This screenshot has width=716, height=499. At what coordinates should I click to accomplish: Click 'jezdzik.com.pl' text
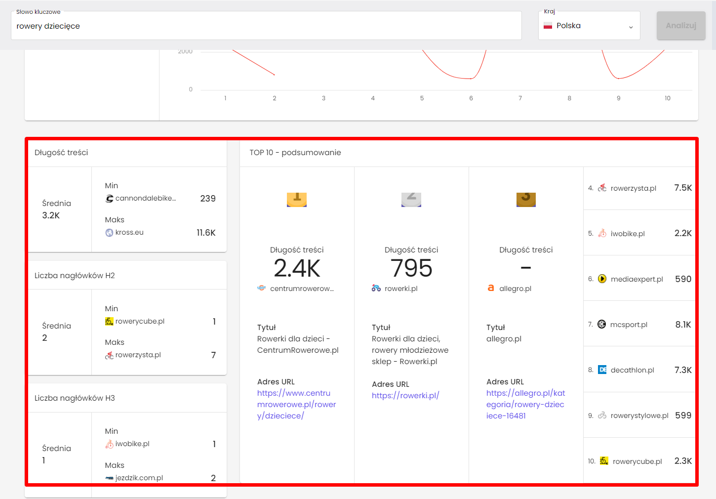coord(139,478)
